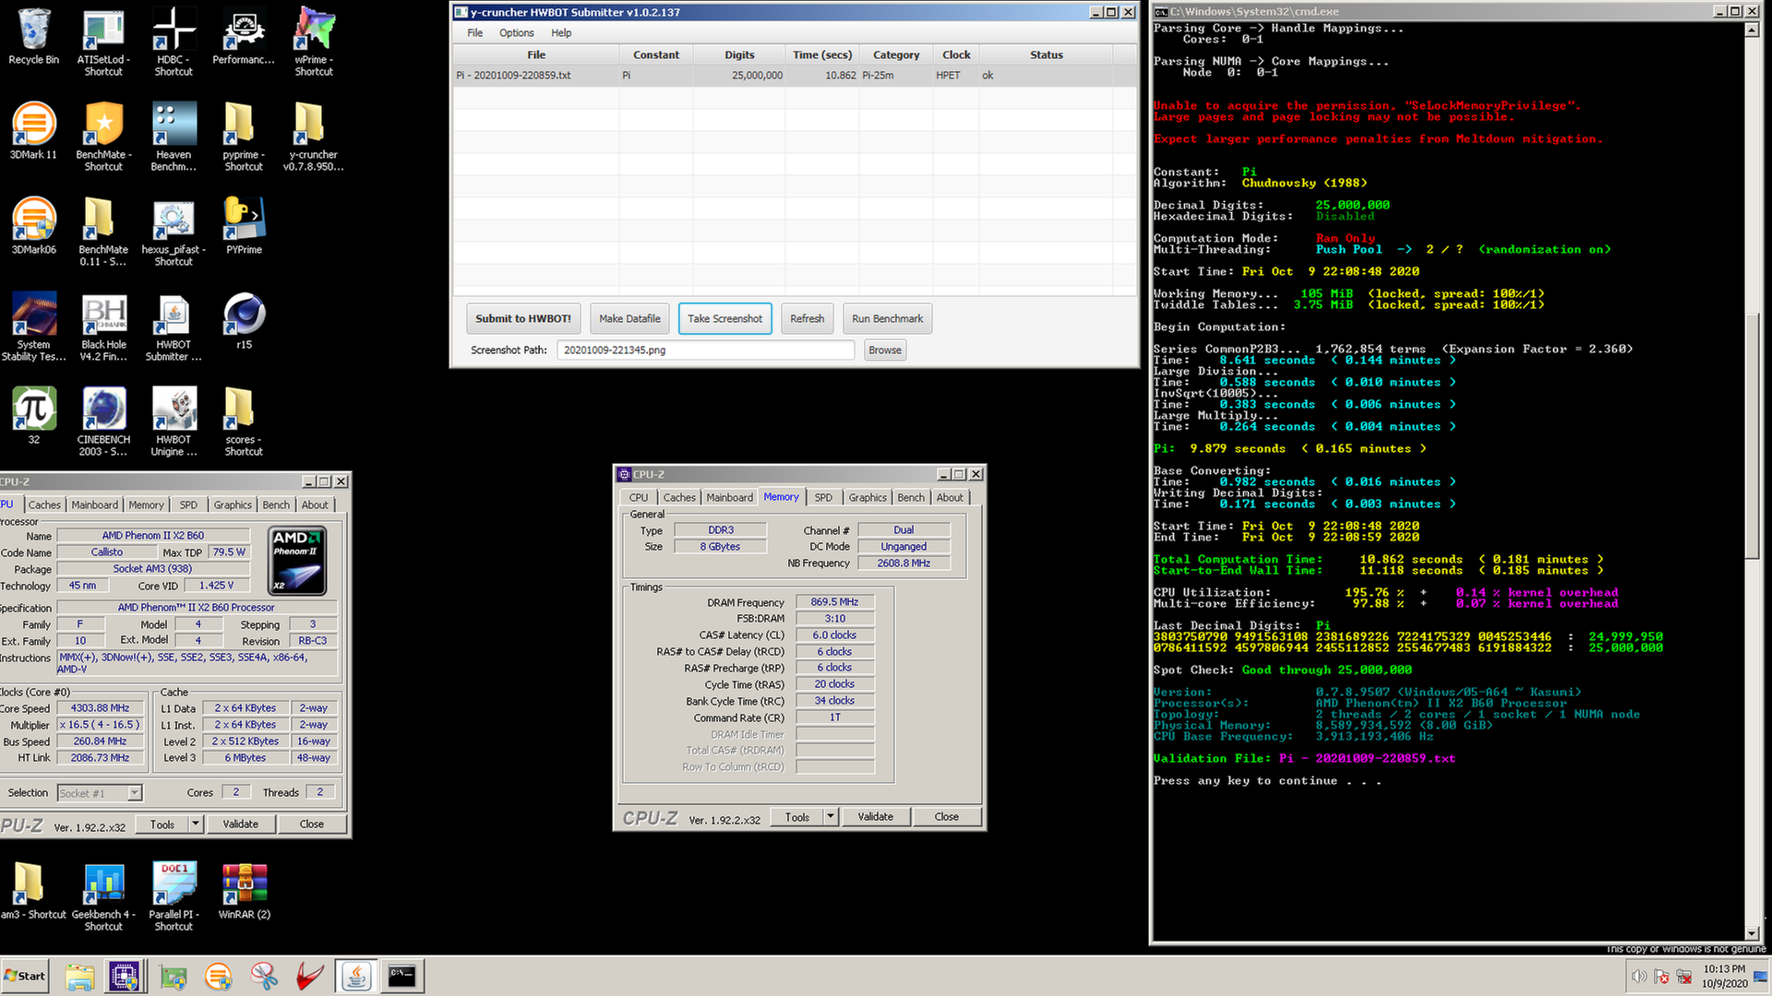Open Socket #1 selection dropdown
The width and height of the screenshot is (1772, 996).
pos(100,793)
